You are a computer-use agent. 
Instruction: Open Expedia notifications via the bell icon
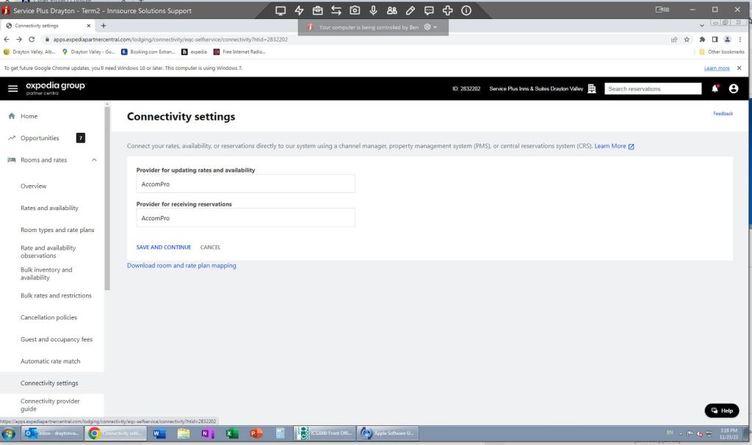(x=714, y=88)
